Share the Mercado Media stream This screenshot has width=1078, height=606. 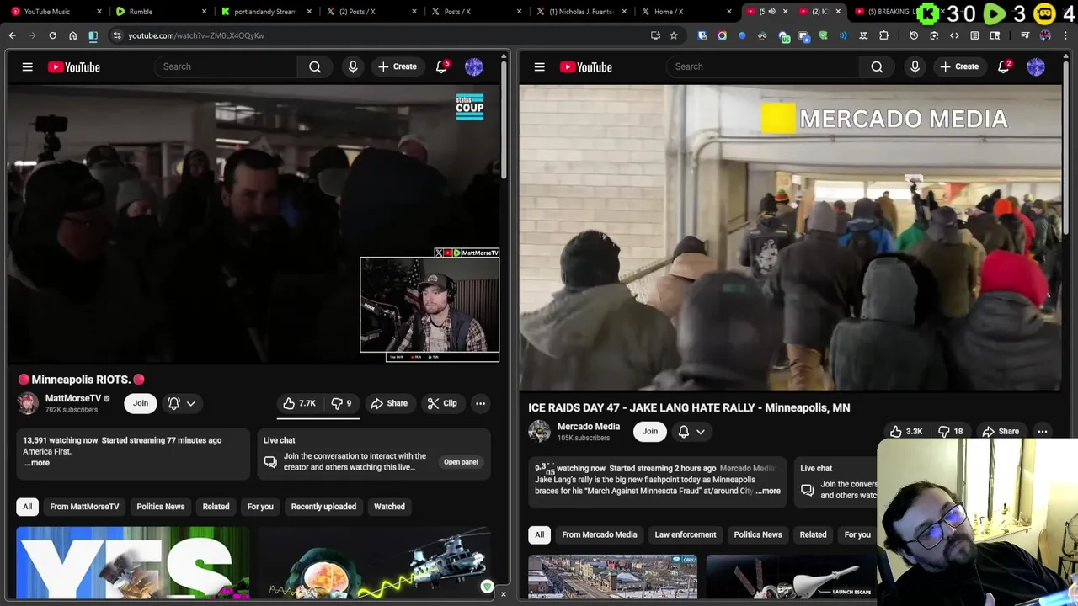(x=1001, y=431)
